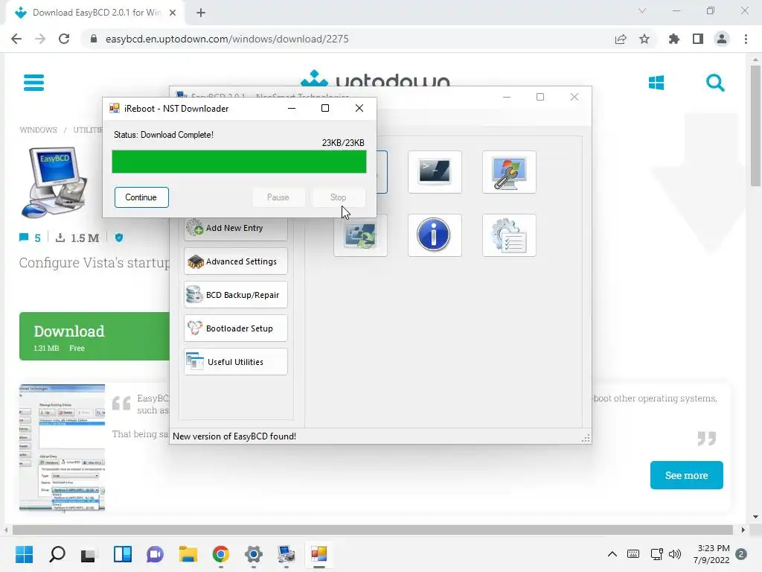Viewport: 762px width, 572px height.
Task: Show hidden system tray icons
Action: [x=612, y=554]
